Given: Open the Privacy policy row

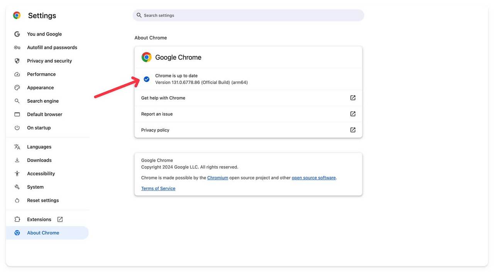Looking at the screenshot, I should click(248, 130).
